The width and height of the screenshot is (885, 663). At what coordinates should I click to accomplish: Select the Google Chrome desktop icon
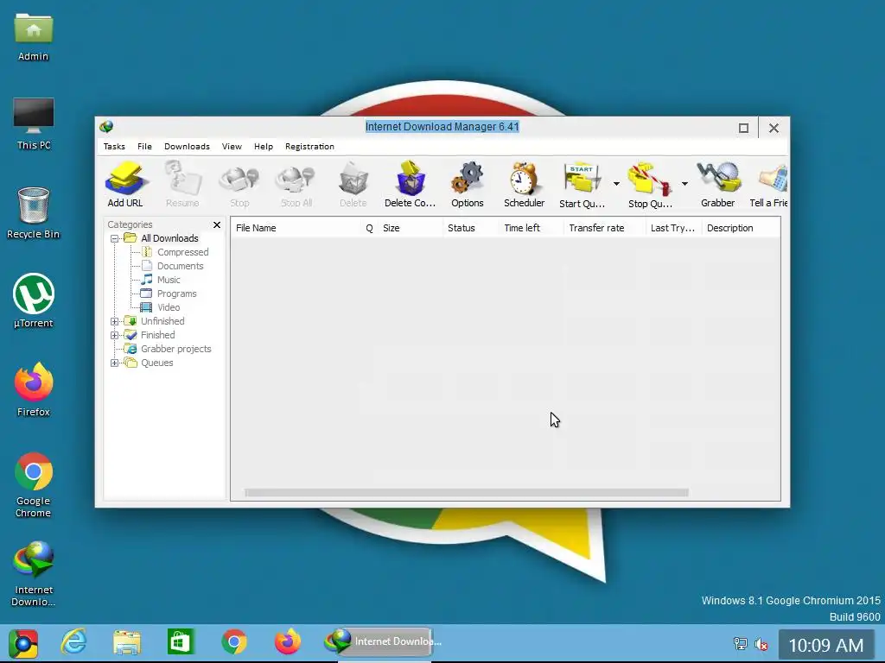coord(34,485)
